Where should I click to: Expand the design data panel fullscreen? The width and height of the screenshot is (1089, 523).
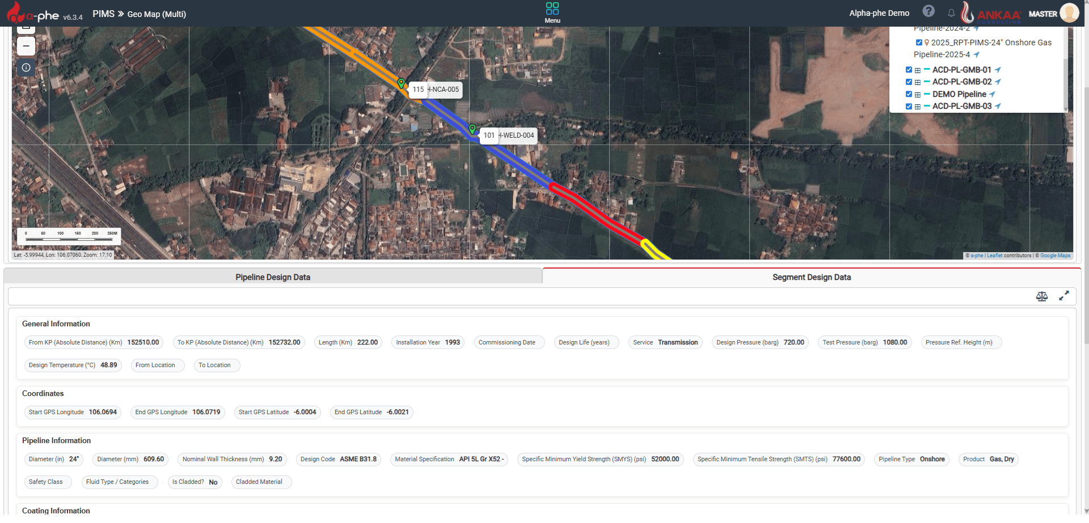pyautogui.click(x=1064, y=296)
